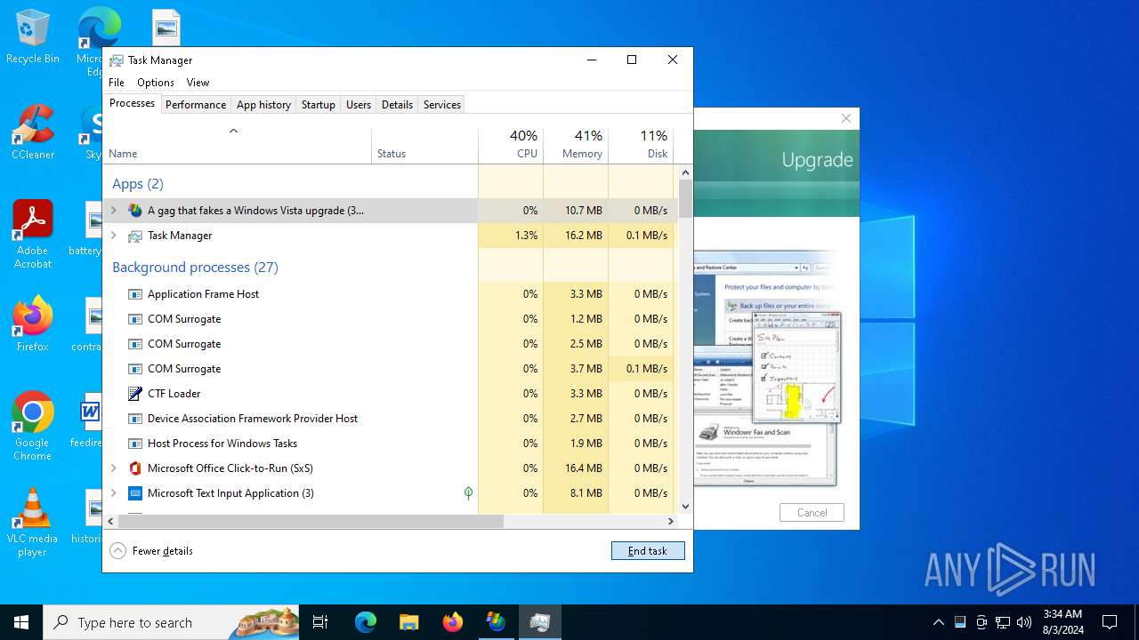Sort processes by the Name column

(238, 146)
